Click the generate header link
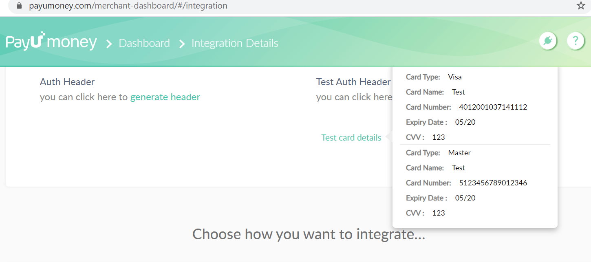 click(x=165, y=97)
